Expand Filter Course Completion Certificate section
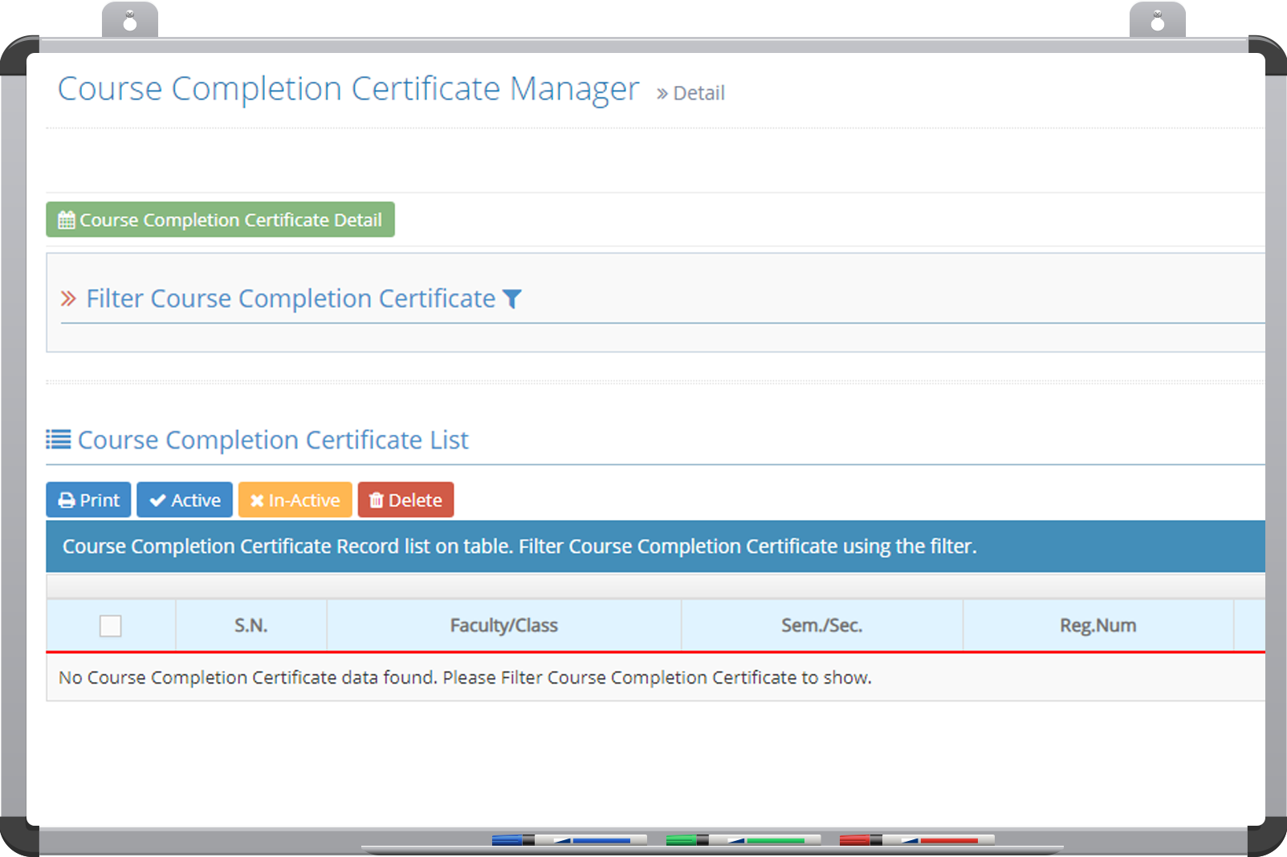Screen dimensions: 1287x857 coord(291,299)
